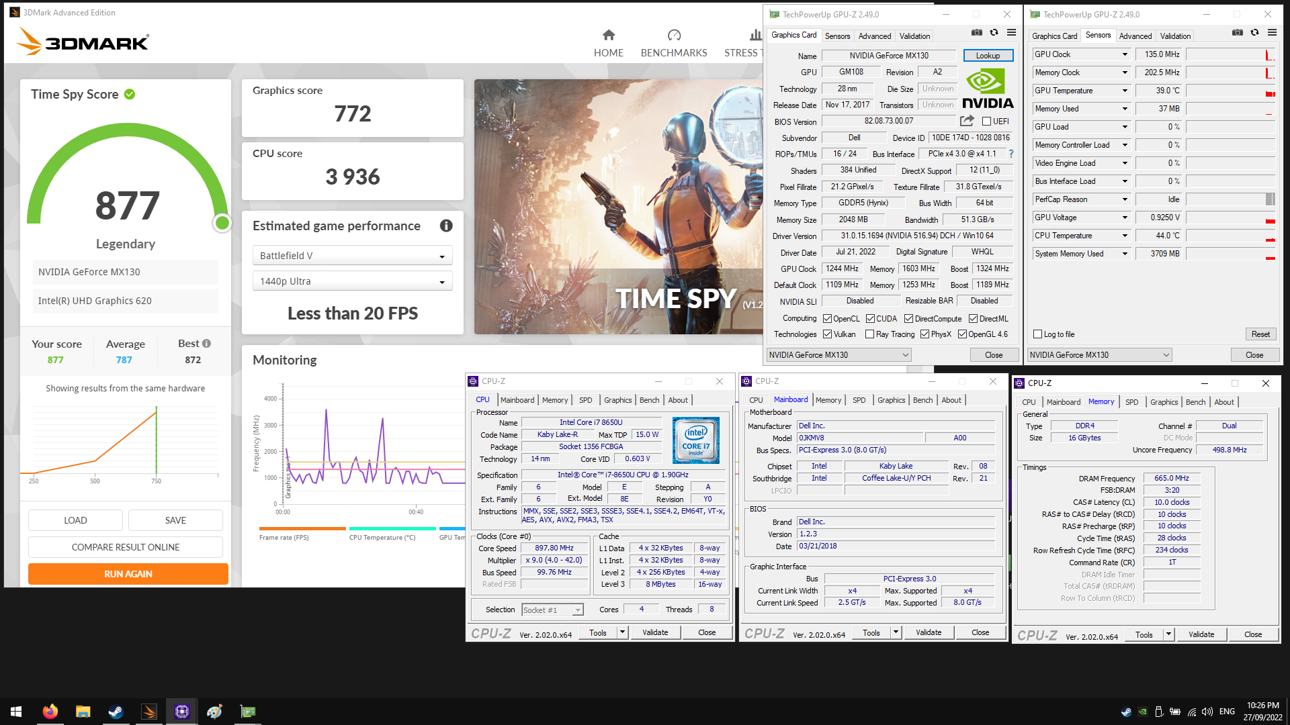
Task: Open Paint from the taskbar
Action: click(x=214, y=712)
